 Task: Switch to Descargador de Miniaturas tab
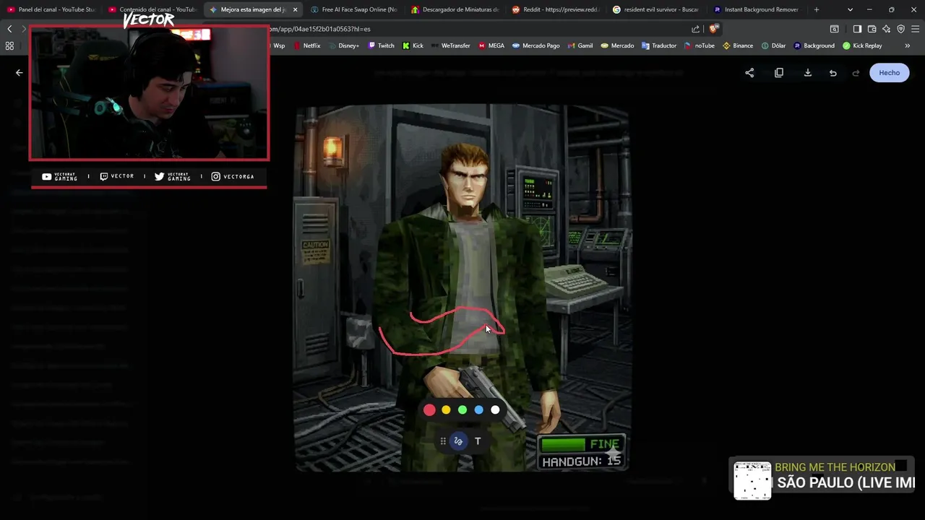455,9
